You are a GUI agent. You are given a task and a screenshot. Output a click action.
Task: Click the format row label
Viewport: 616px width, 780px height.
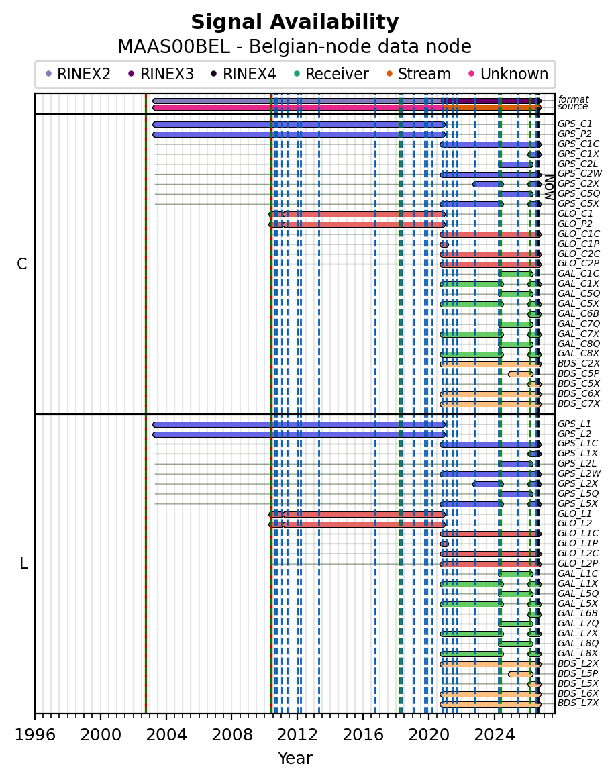[573, 99]
